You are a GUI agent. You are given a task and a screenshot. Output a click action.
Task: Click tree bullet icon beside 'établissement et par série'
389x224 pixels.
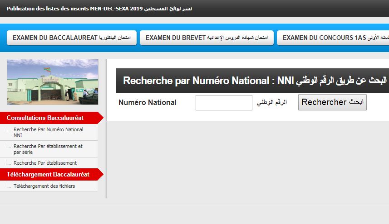tap(9, 147)
